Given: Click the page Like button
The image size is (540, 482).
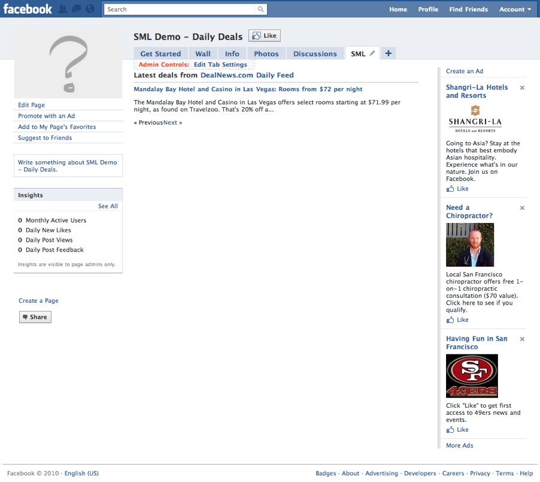Looking at the screenshot, I should pyautogui.click(x=265, y=35).
